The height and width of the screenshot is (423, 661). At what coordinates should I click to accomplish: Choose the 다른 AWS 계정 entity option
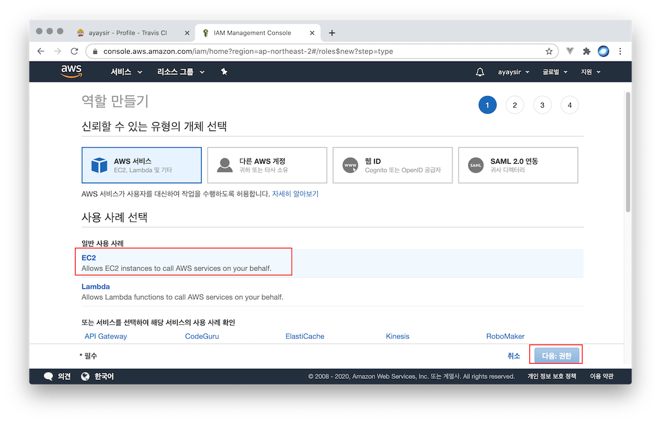266,165
